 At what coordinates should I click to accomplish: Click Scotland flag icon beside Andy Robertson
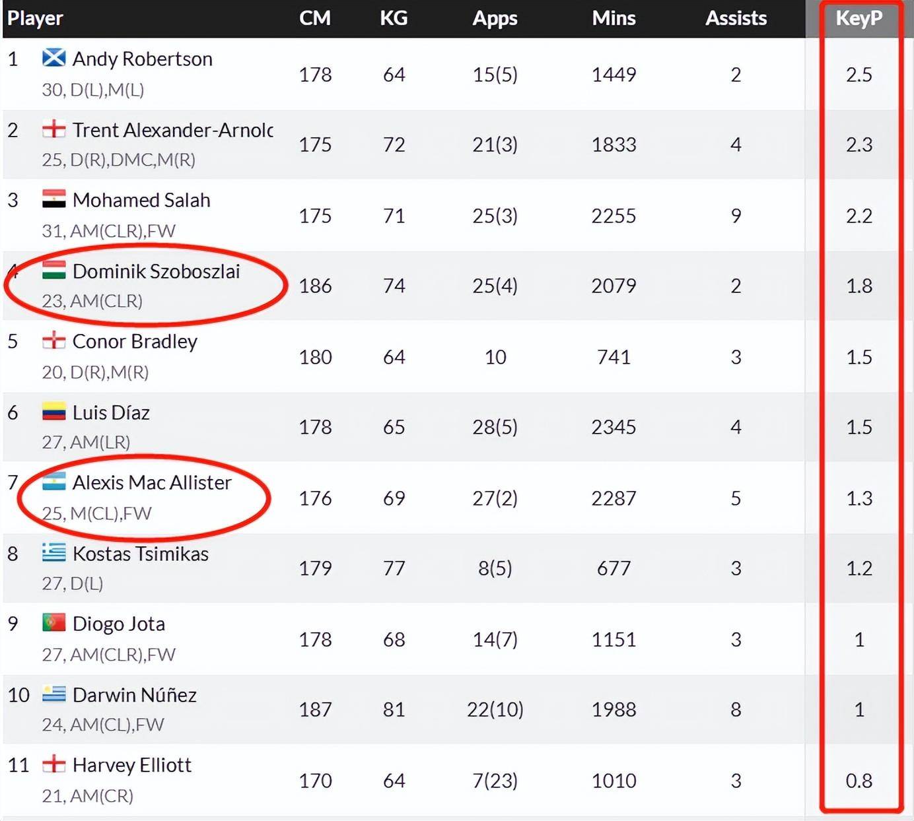tap(53, 58)
